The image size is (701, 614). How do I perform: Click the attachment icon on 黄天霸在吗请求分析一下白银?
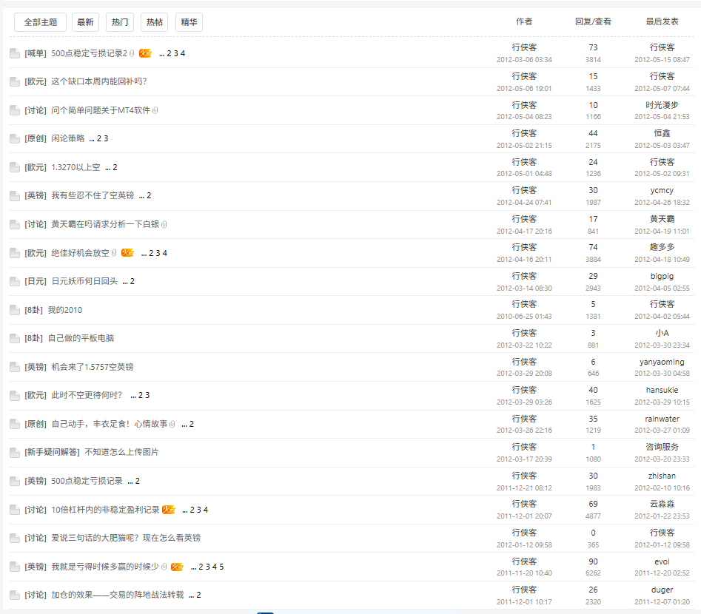point(164,224)
